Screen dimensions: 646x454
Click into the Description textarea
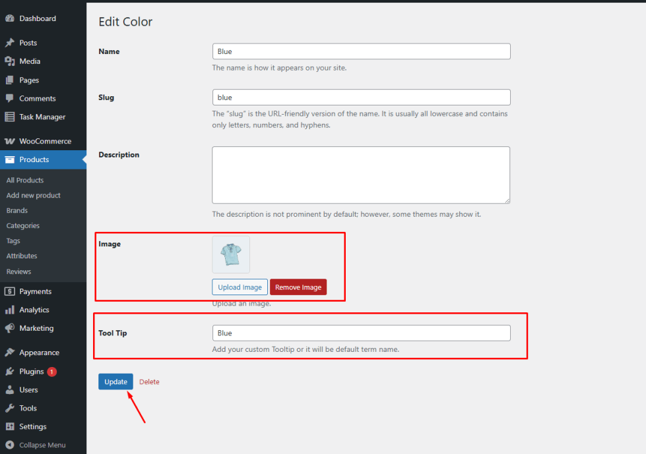coord(361,175)
